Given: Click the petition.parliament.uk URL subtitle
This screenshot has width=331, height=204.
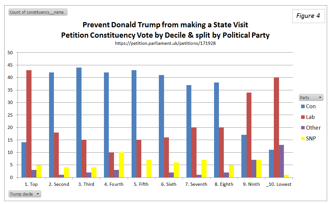Looking at the screenshot, I should [x=165, y=43].
